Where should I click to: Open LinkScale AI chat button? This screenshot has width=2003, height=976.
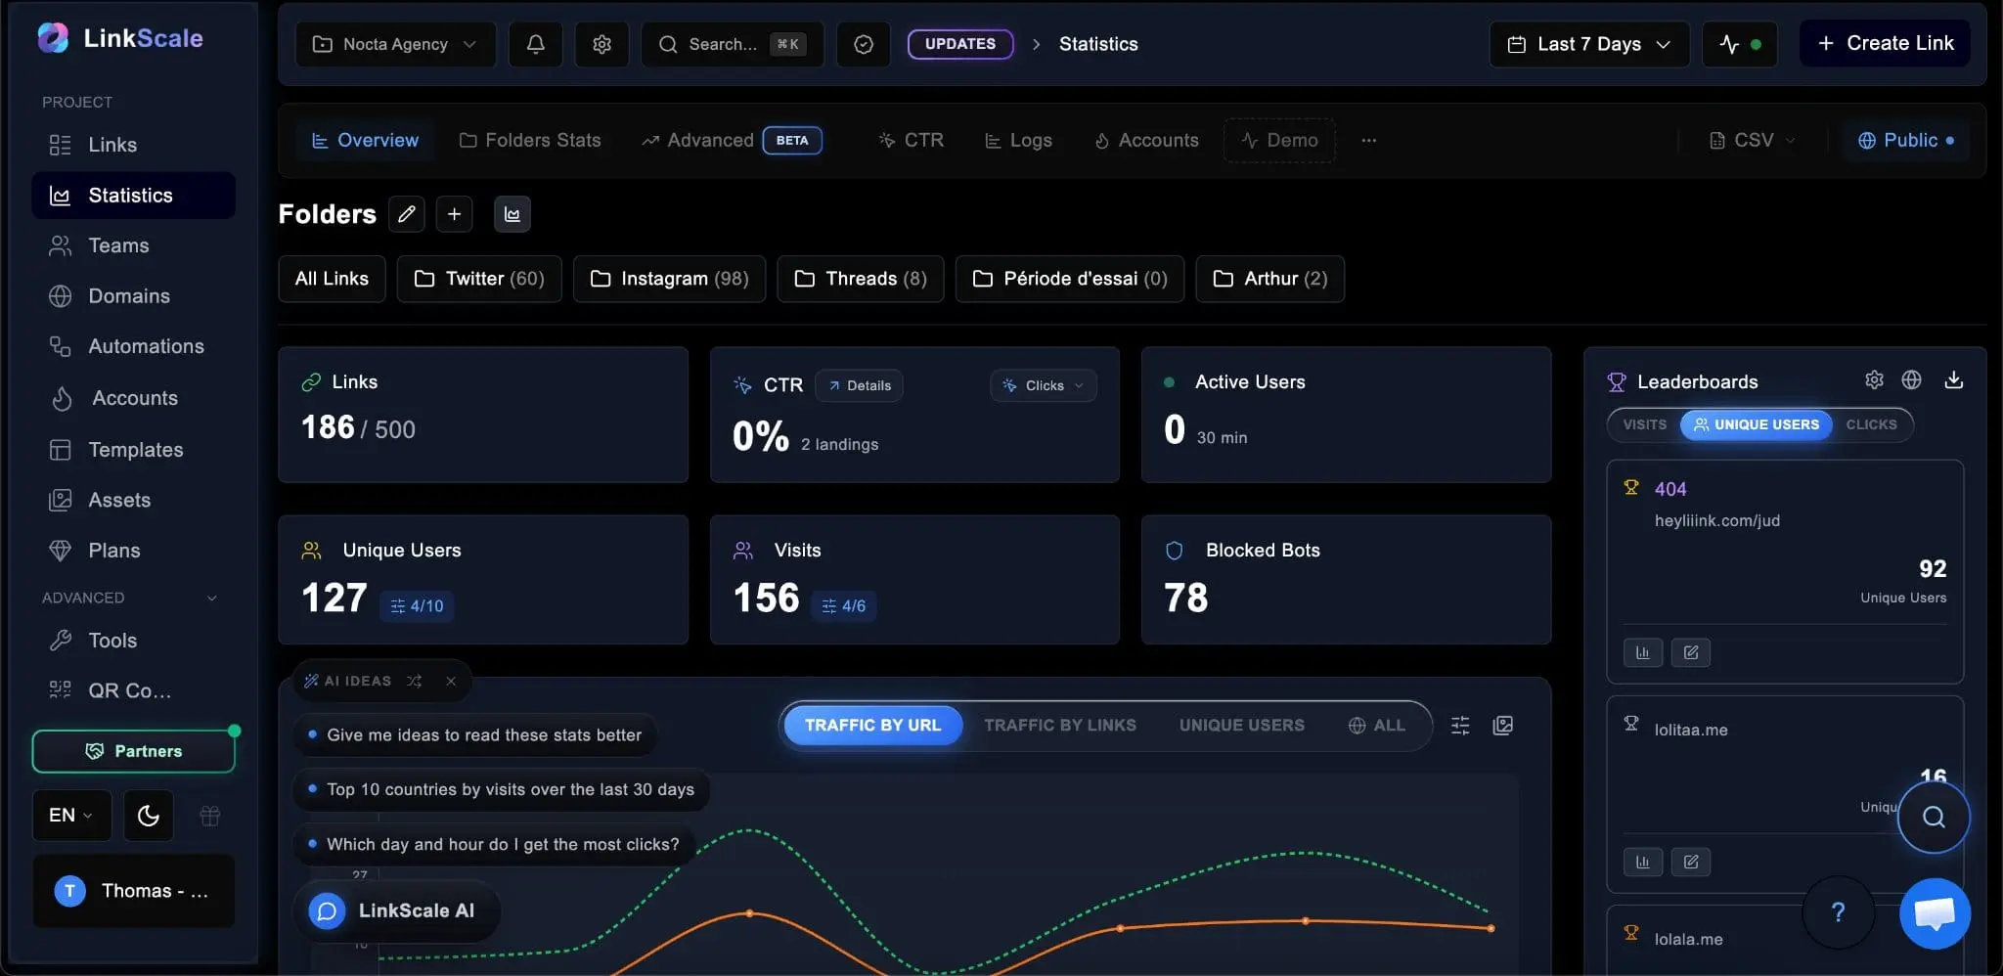click(x=396, y=910)
